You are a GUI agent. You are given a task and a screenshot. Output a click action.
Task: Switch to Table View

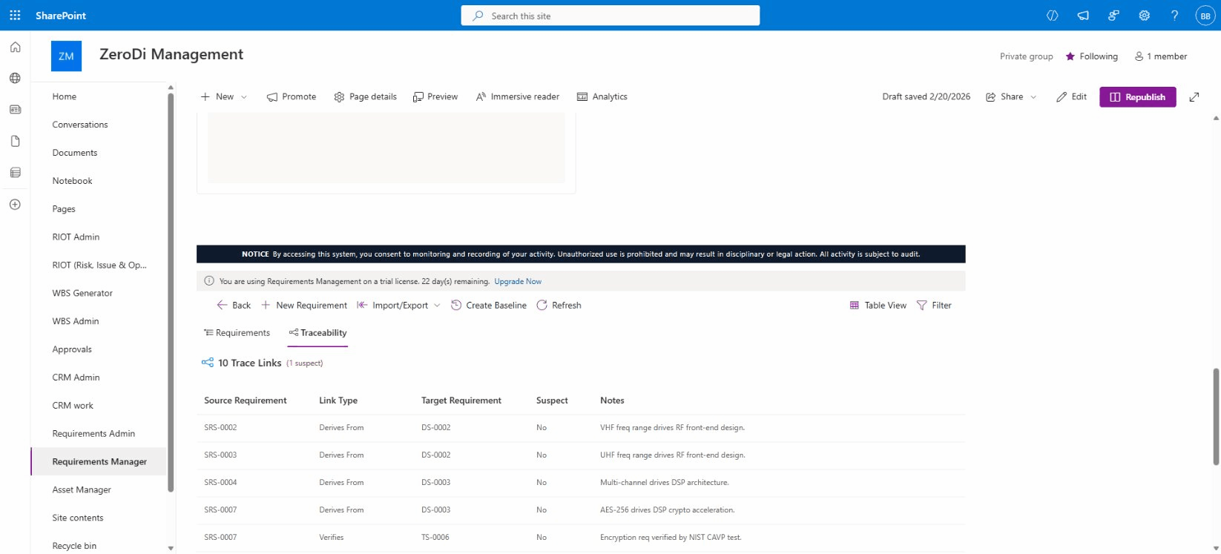pos(878,306)
